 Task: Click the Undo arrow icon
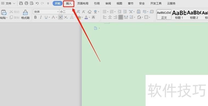(37, 3)
